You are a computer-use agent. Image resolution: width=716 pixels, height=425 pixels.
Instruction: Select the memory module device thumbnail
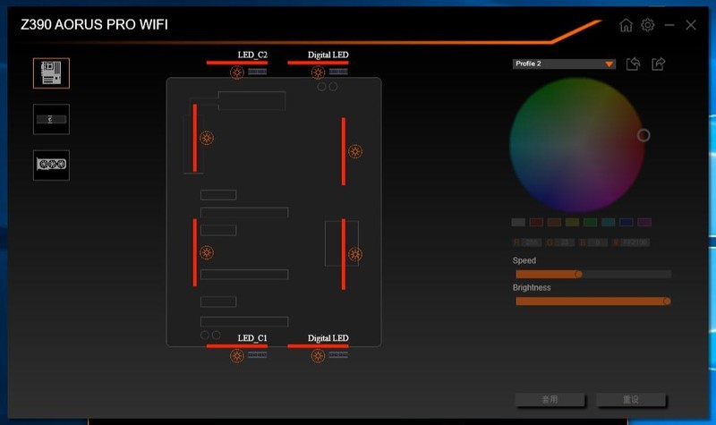pos(51,119)
